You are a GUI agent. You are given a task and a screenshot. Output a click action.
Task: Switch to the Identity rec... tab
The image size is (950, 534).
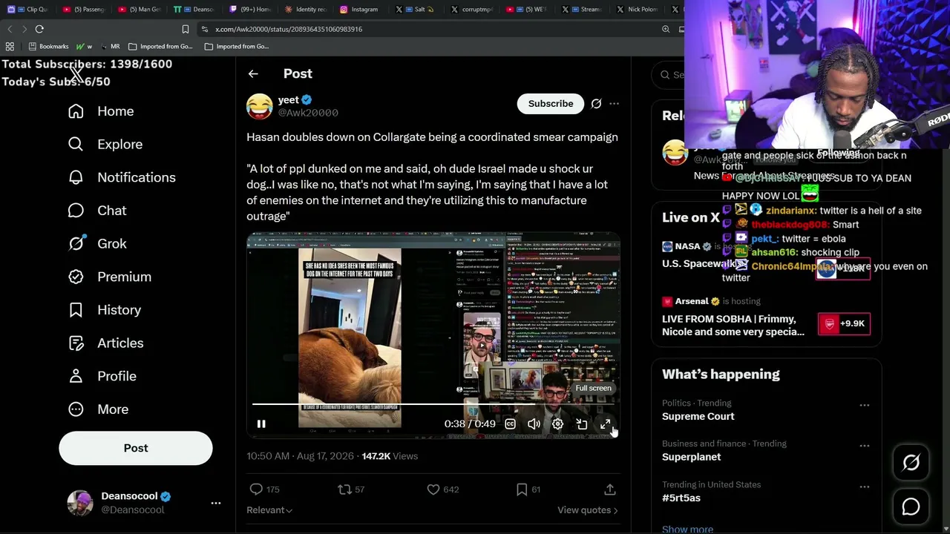click(x=305, y=10)
